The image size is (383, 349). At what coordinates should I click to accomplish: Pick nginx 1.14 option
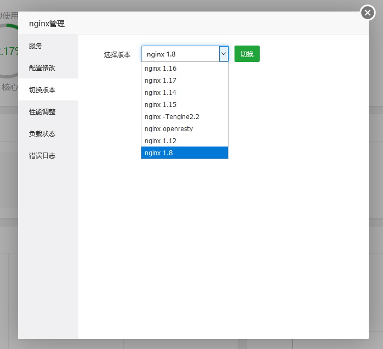point(185,93)
